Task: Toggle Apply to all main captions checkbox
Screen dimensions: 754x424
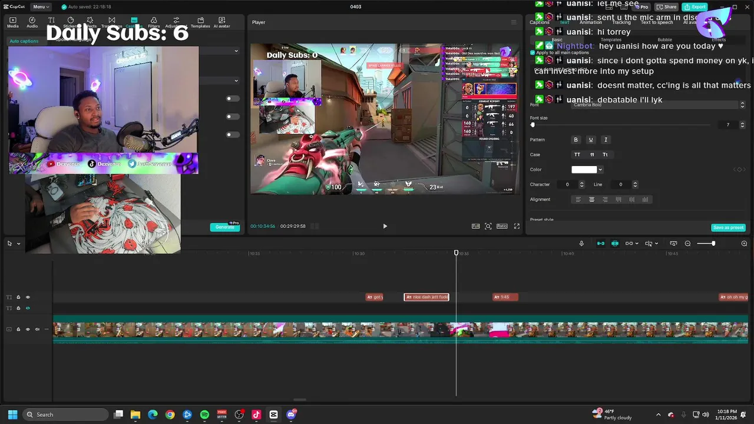Action: pos(533,52)
